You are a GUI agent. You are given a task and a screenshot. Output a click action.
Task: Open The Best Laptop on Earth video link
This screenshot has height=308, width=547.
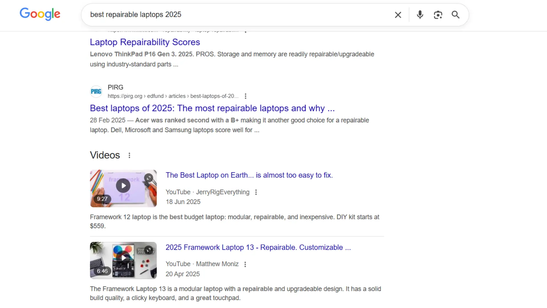point(249,175)
